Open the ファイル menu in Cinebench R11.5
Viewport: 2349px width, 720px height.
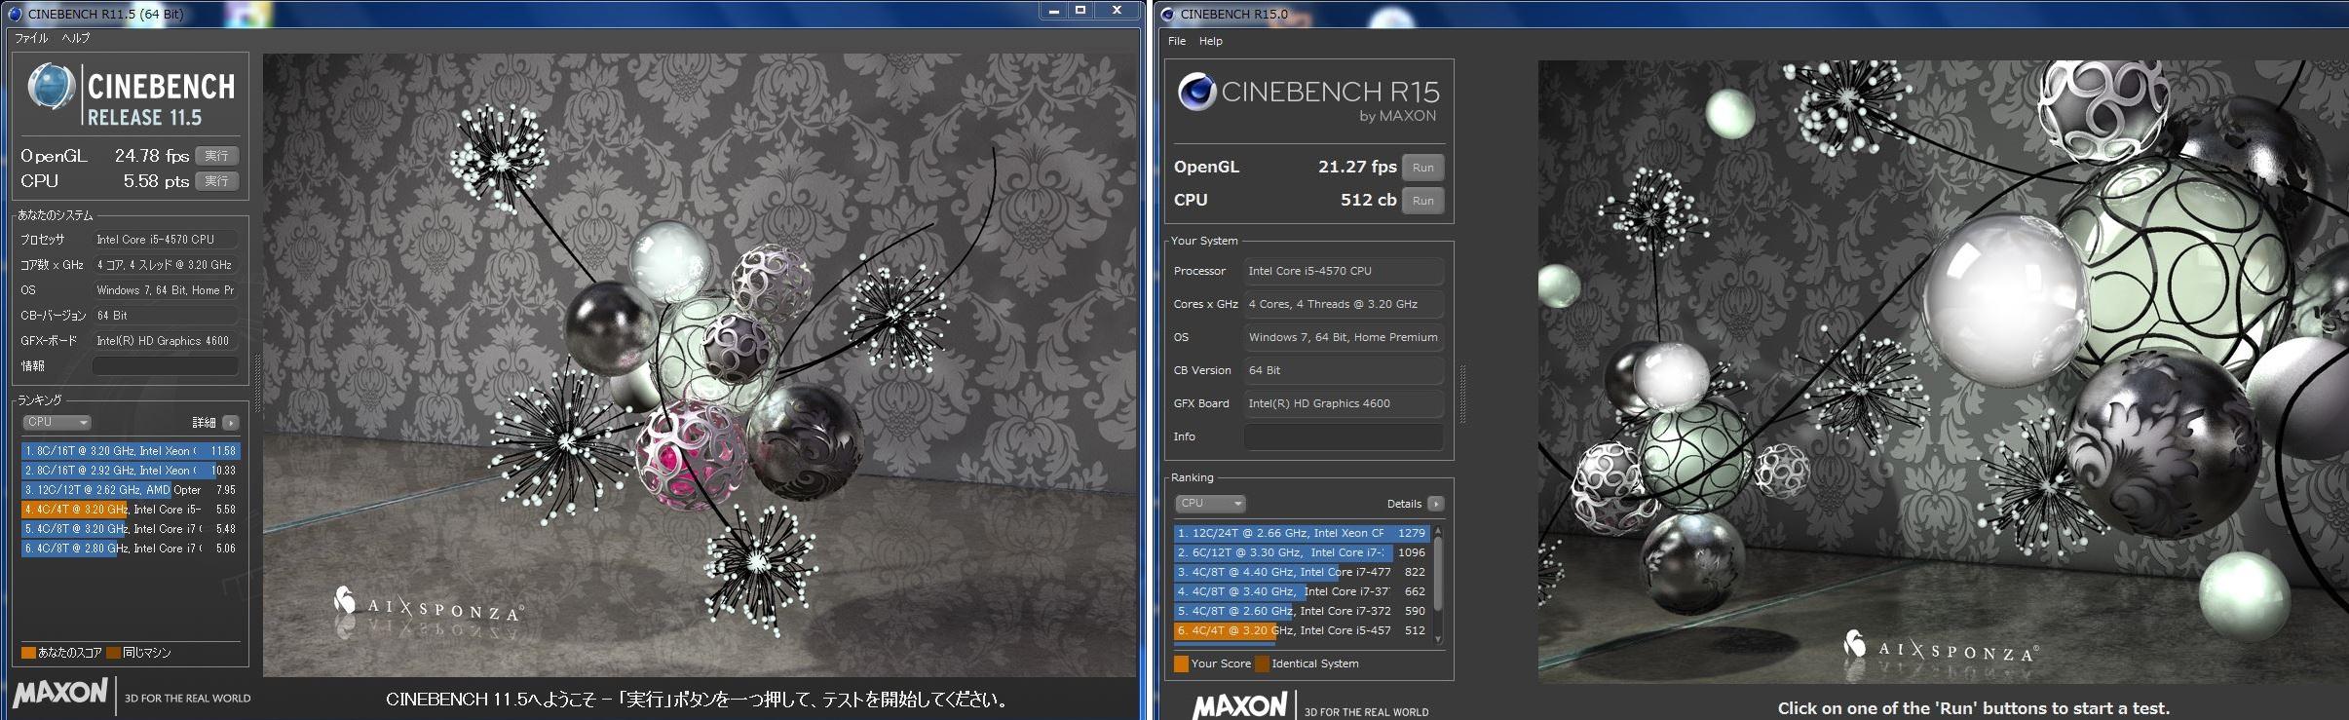[31, 38]
